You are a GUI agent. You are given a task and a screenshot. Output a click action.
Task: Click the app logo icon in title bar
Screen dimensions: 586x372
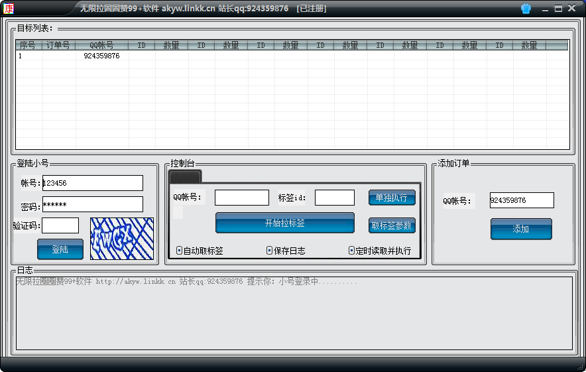pyautogui.click(x=9, y=9)
